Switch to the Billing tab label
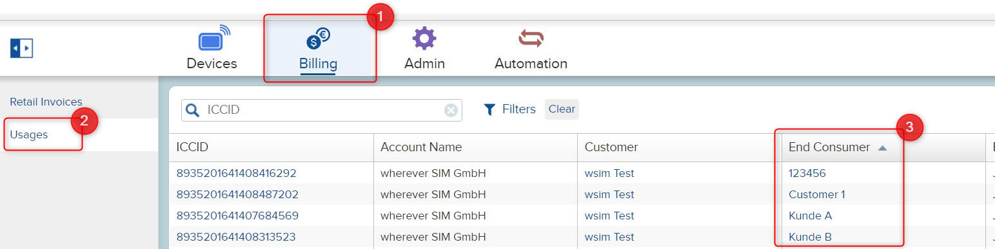The width and height of the screenshot is (995, 249). 318,64
